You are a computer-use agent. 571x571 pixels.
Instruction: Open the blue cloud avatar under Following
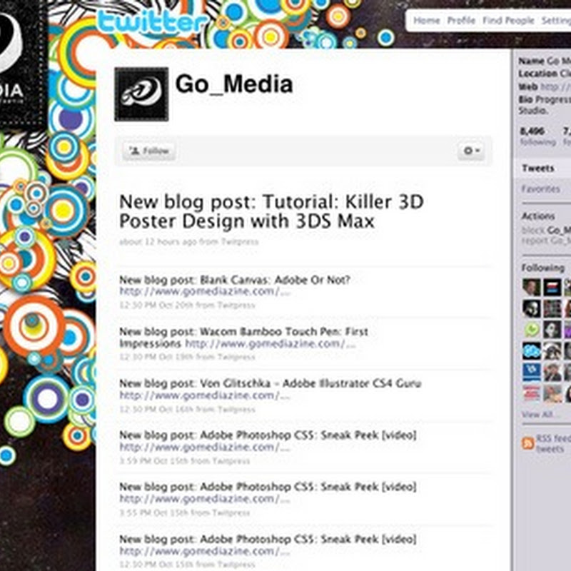(532, 351)
